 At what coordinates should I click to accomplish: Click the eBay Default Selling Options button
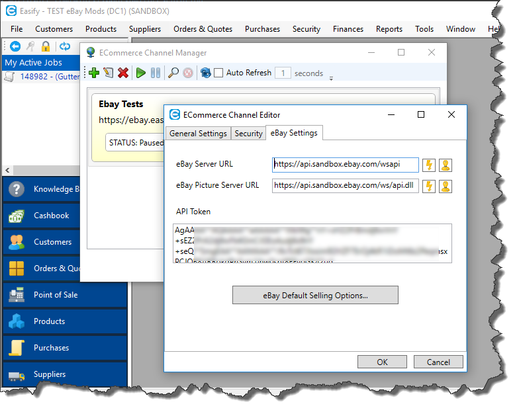[315, 295]
